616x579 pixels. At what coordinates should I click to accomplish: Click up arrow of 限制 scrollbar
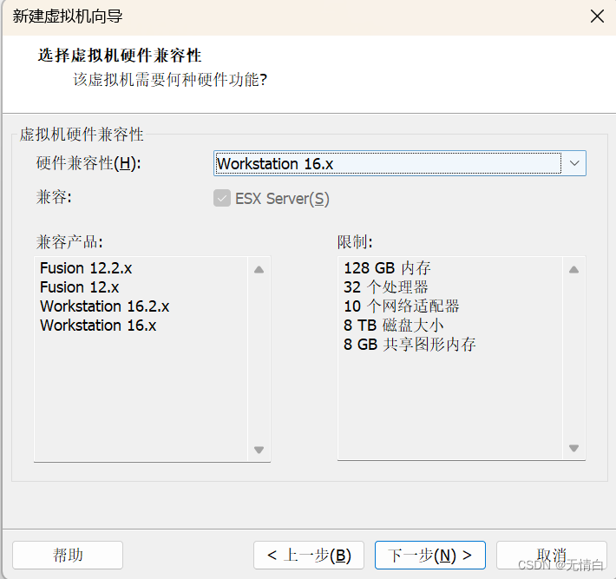tap(574, 270)
